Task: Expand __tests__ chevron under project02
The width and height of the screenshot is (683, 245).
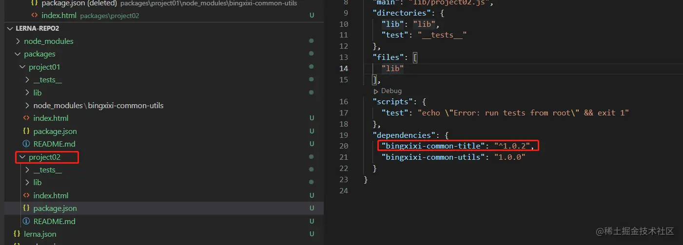Action: point(28,170)
